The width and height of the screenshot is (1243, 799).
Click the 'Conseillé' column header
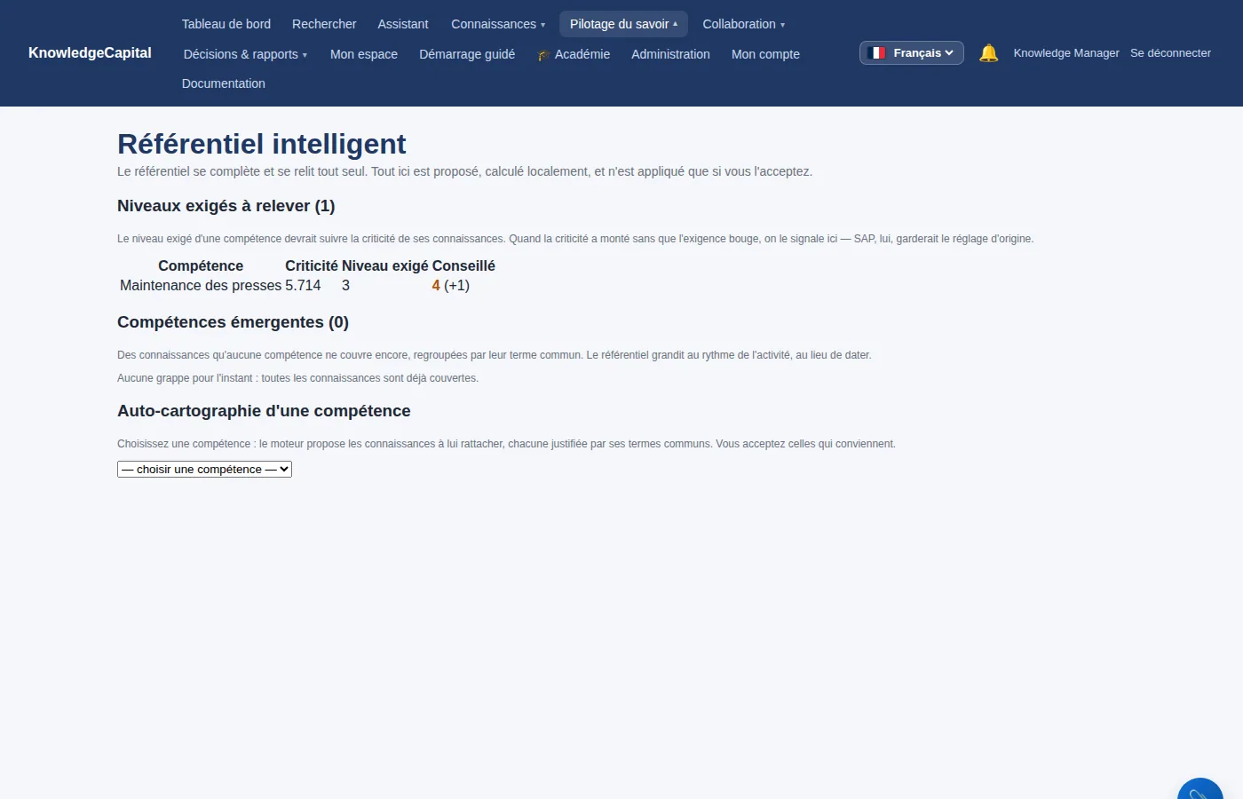point(463,266)
